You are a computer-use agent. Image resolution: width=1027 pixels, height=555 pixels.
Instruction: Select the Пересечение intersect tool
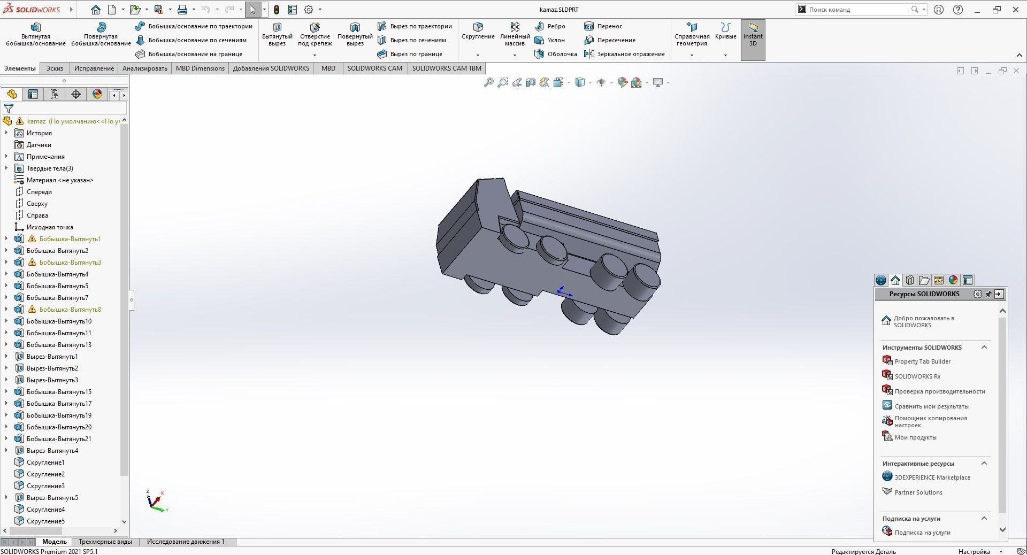click(x=610, y=40)
